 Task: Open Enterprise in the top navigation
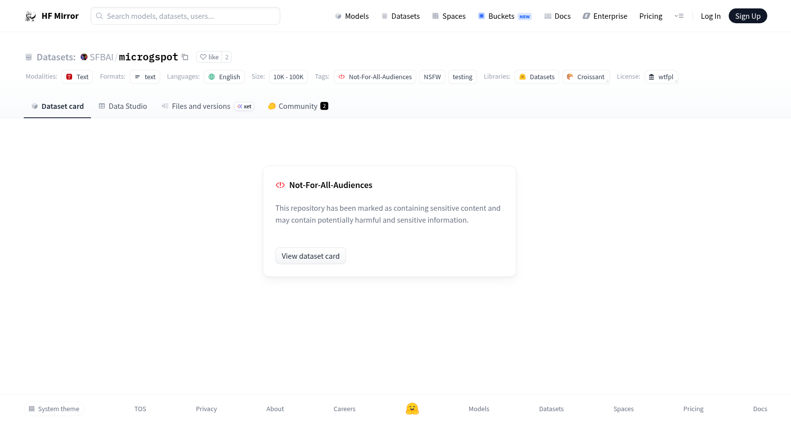pos(605,16)
